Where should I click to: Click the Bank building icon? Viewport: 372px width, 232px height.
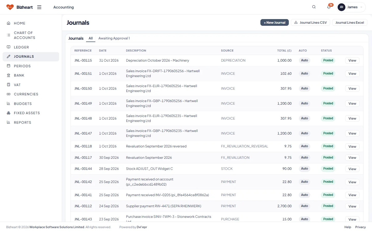coord(9,75)
